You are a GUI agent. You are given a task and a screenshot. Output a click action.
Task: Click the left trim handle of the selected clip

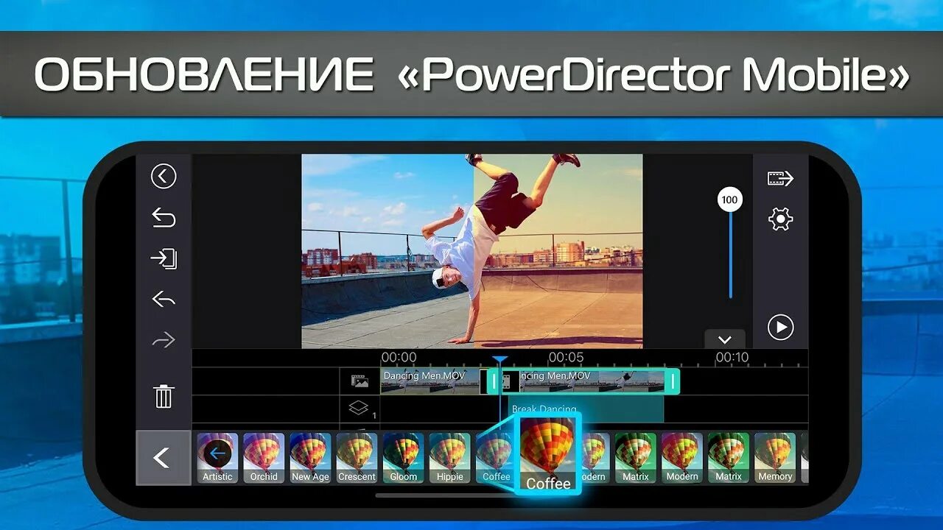494,381
